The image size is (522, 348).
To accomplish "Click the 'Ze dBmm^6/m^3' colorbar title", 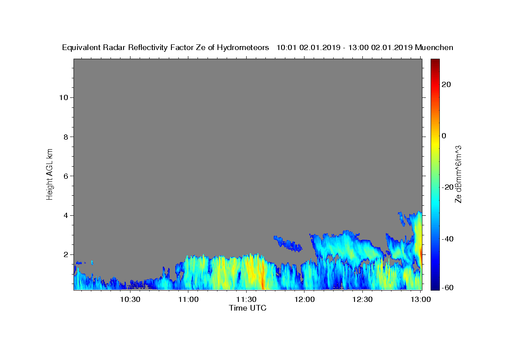I will point(458,174).
